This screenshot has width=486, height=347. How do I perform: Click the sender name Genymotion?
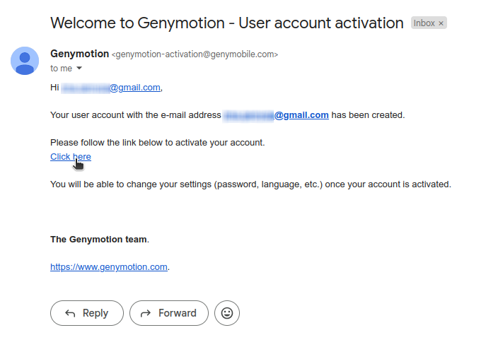click(x=80, y=54)
